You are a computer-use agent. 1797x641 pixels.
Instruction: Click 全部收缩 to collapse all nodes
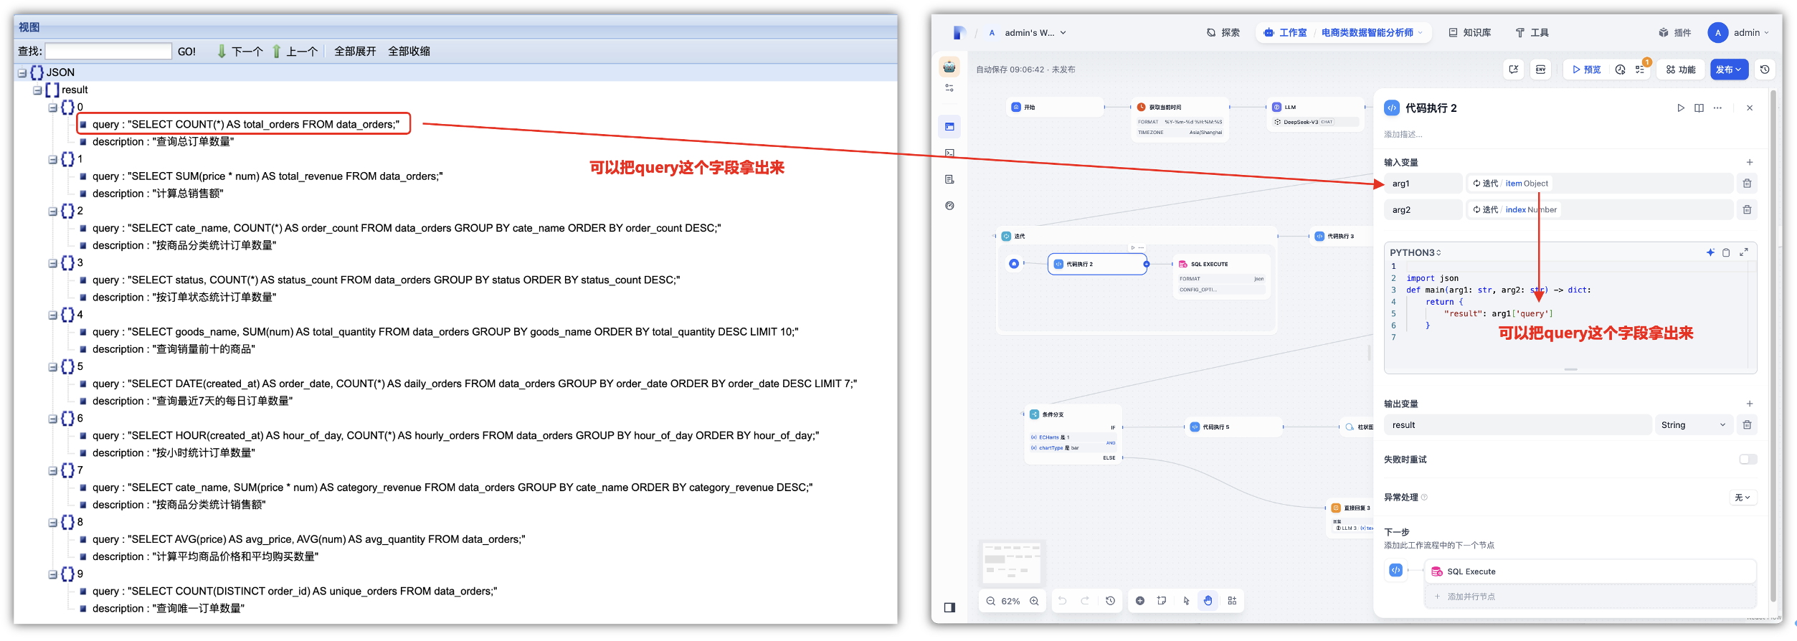[409, 52]
